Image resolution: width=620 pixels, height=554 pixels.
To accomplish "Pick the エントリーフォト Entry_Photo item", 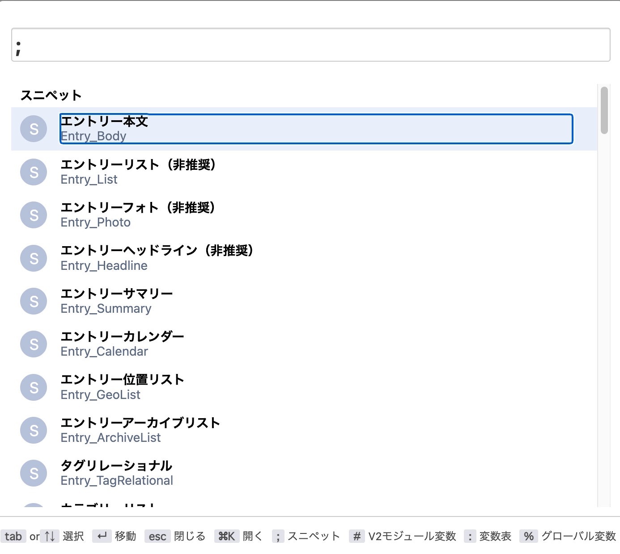I will tap(304, 215).
